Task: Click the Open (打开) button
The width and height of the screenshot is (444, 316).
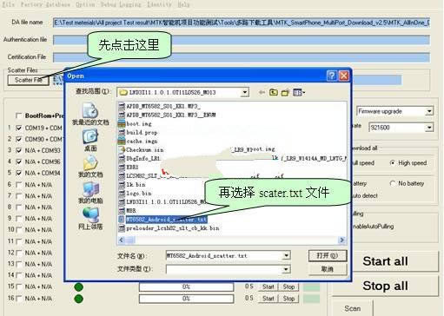Action: coord(328,256)
